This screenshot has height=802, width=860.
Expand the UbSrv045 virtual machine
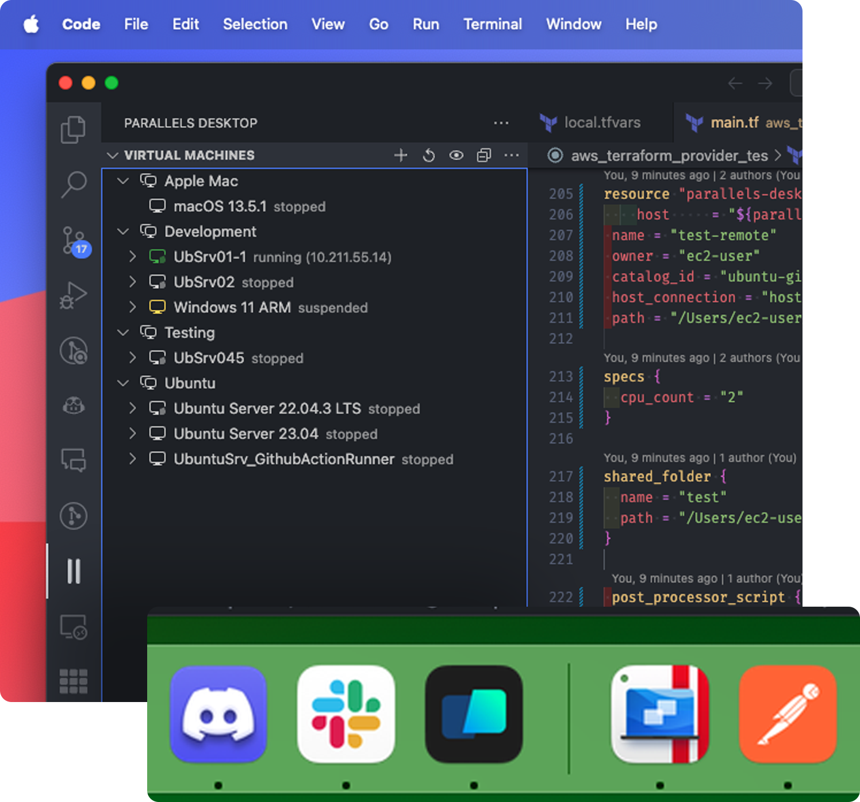click(x=133, y=357)
